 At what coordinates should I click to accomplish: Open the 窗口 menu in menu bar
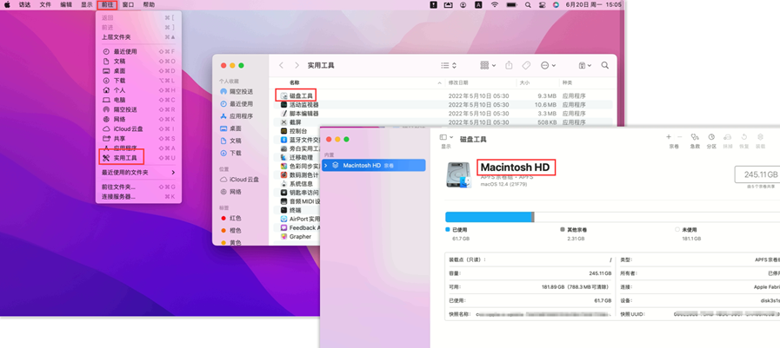pyautogui.click(x=128, y=5)
